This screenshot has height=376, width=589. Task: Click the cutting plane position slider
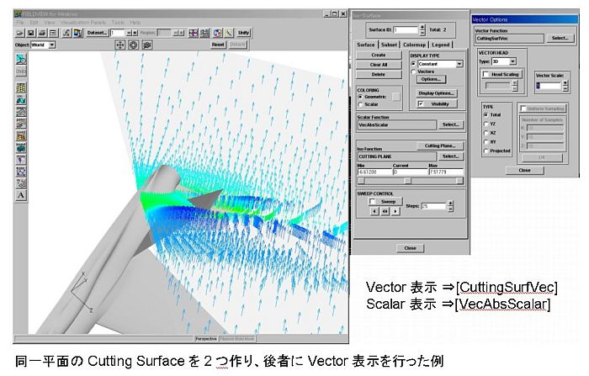click(408, 181)
